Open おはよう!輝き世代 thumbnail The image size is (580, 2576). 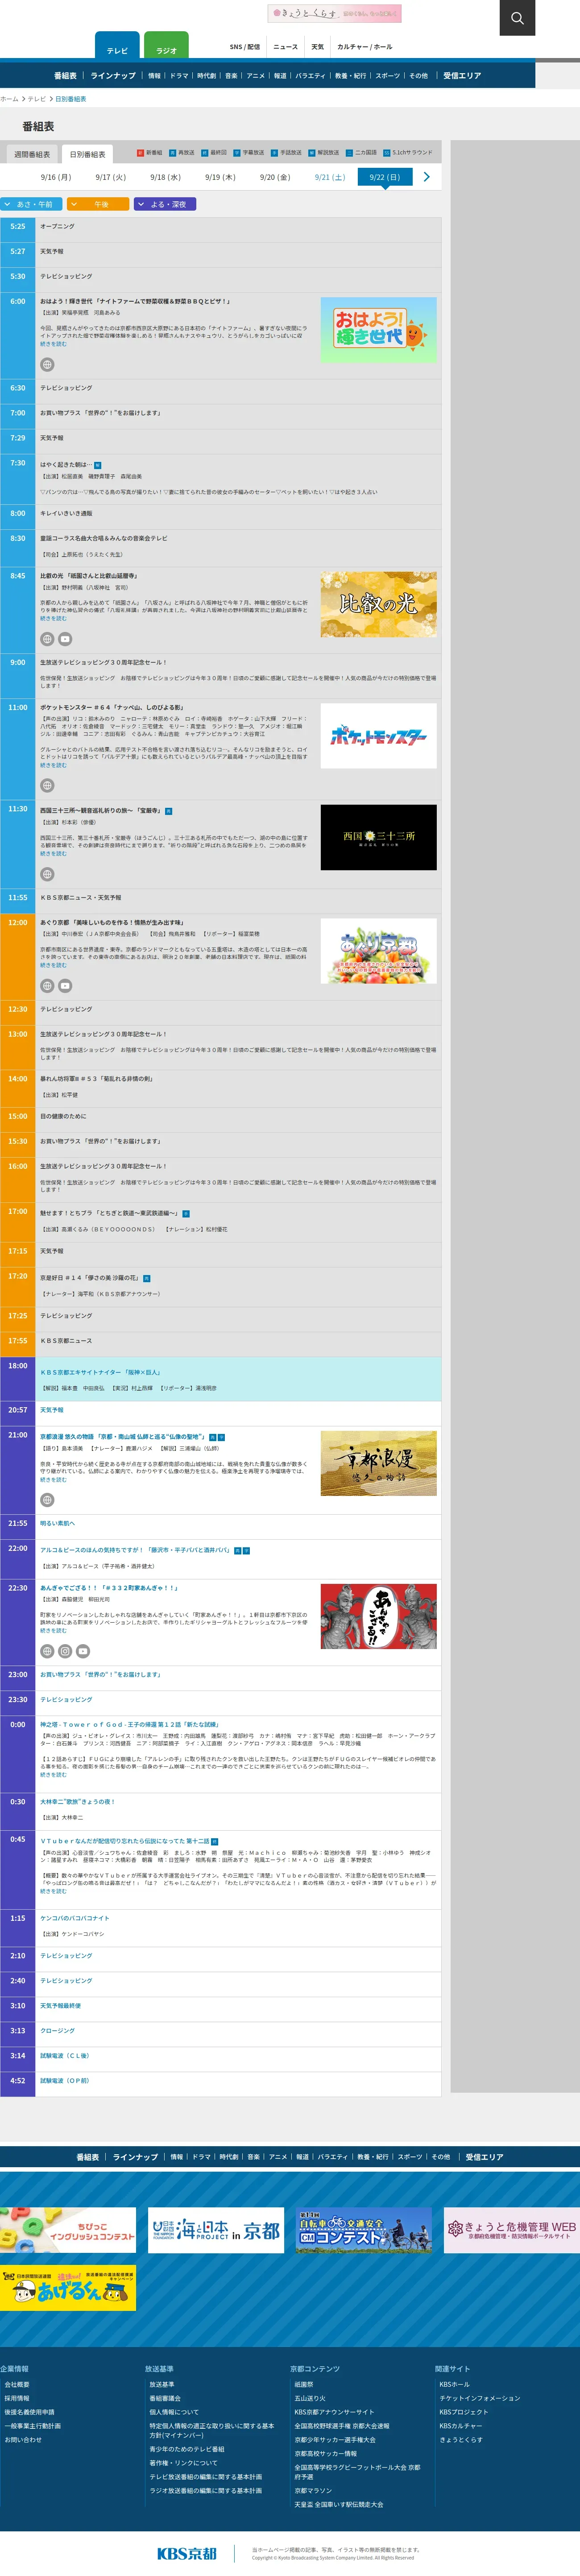pos(378,330)
